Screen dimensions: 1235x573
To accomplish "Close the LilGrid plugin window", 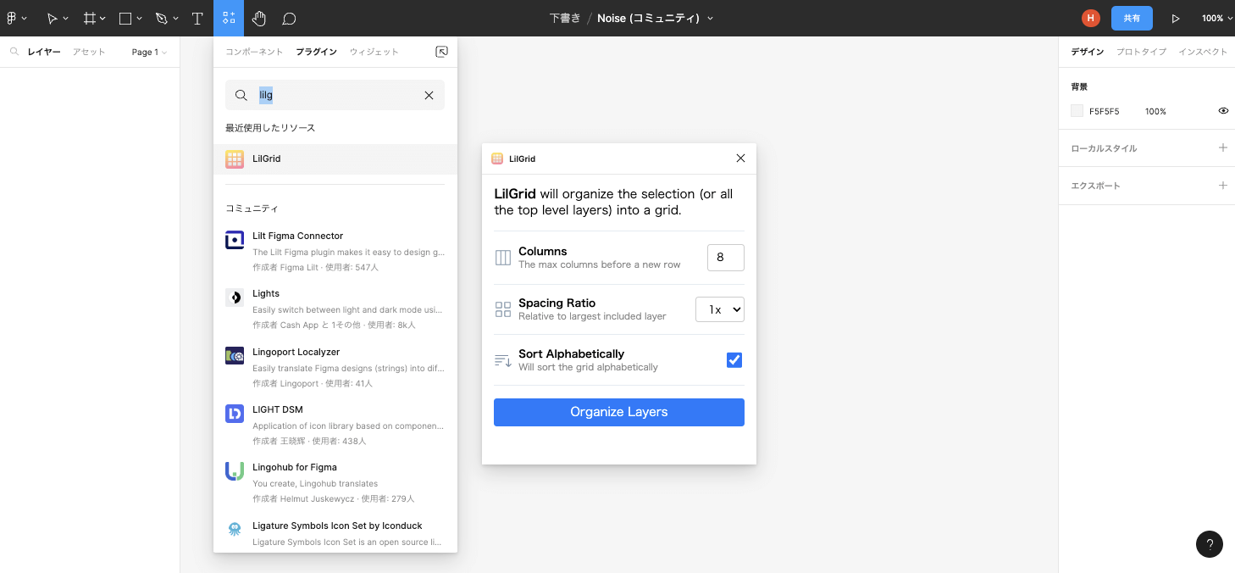I will [x=740, y=159].
